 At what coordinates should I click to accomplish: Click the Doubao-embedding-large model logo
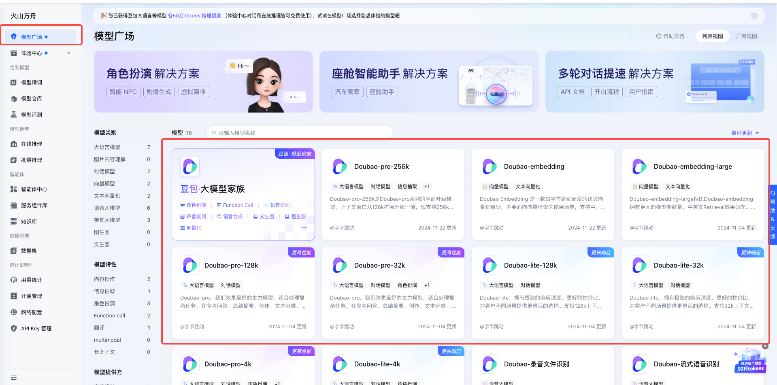pyautogui.click(x=639, y=166)
